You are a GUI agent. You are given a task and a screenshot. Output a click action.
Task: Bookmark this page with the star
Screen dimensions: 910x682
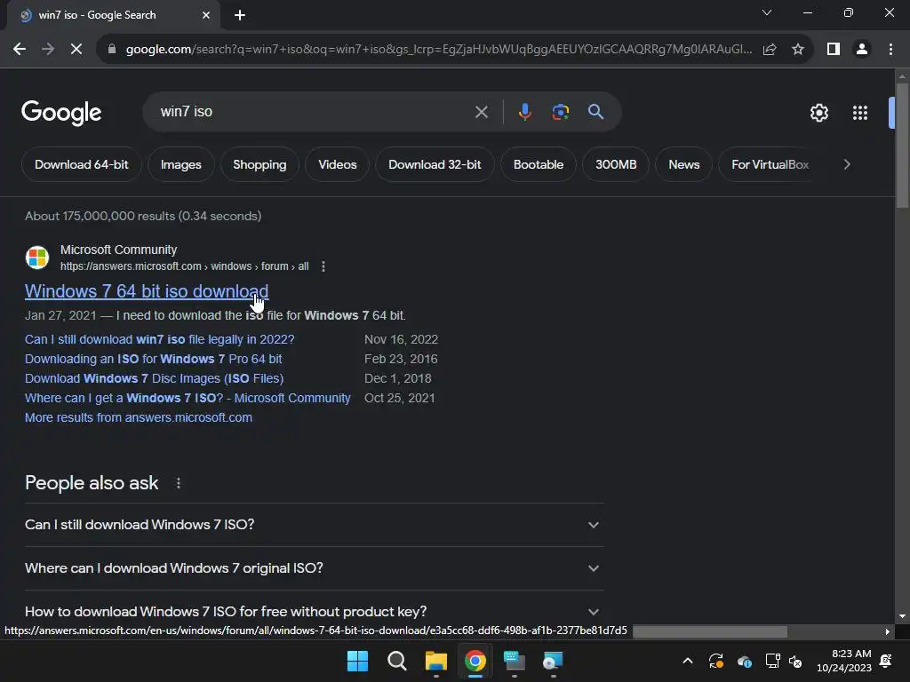[x=798, y=50]
